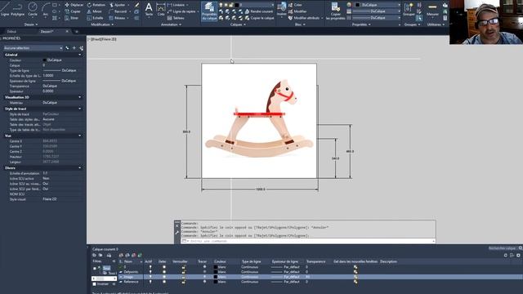Open the color DuCalque dropdown in ribbon
This screenshot has height=294, width=523.
[377, 5]
